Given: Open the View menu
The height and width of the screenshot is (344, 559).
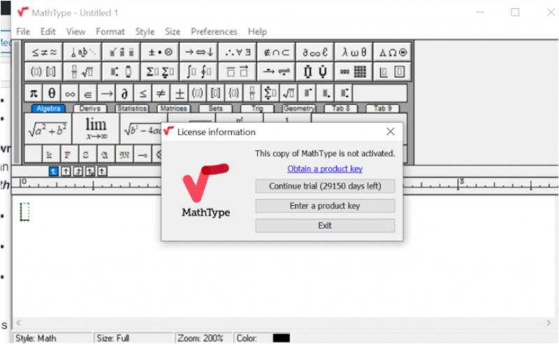Looking at the screenshot, I should tap(75, 31).
